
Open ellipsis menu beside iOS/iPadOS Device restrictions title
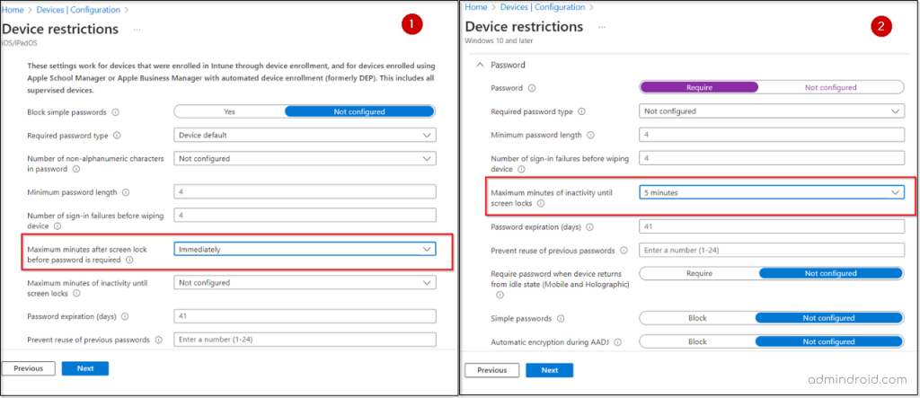click(137, 30)
